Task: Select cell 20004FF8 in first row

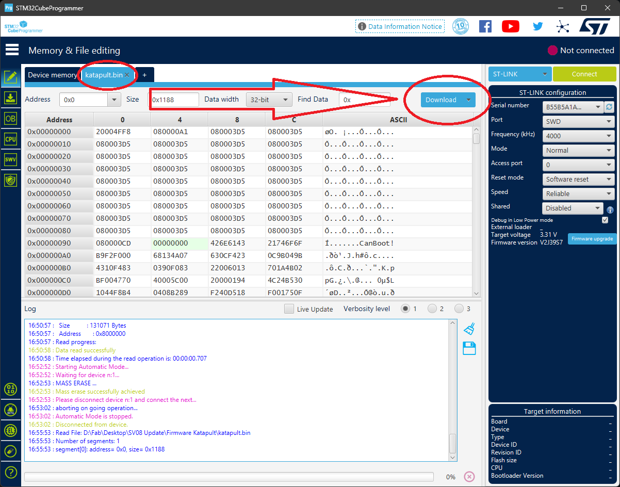Action: 122,132
